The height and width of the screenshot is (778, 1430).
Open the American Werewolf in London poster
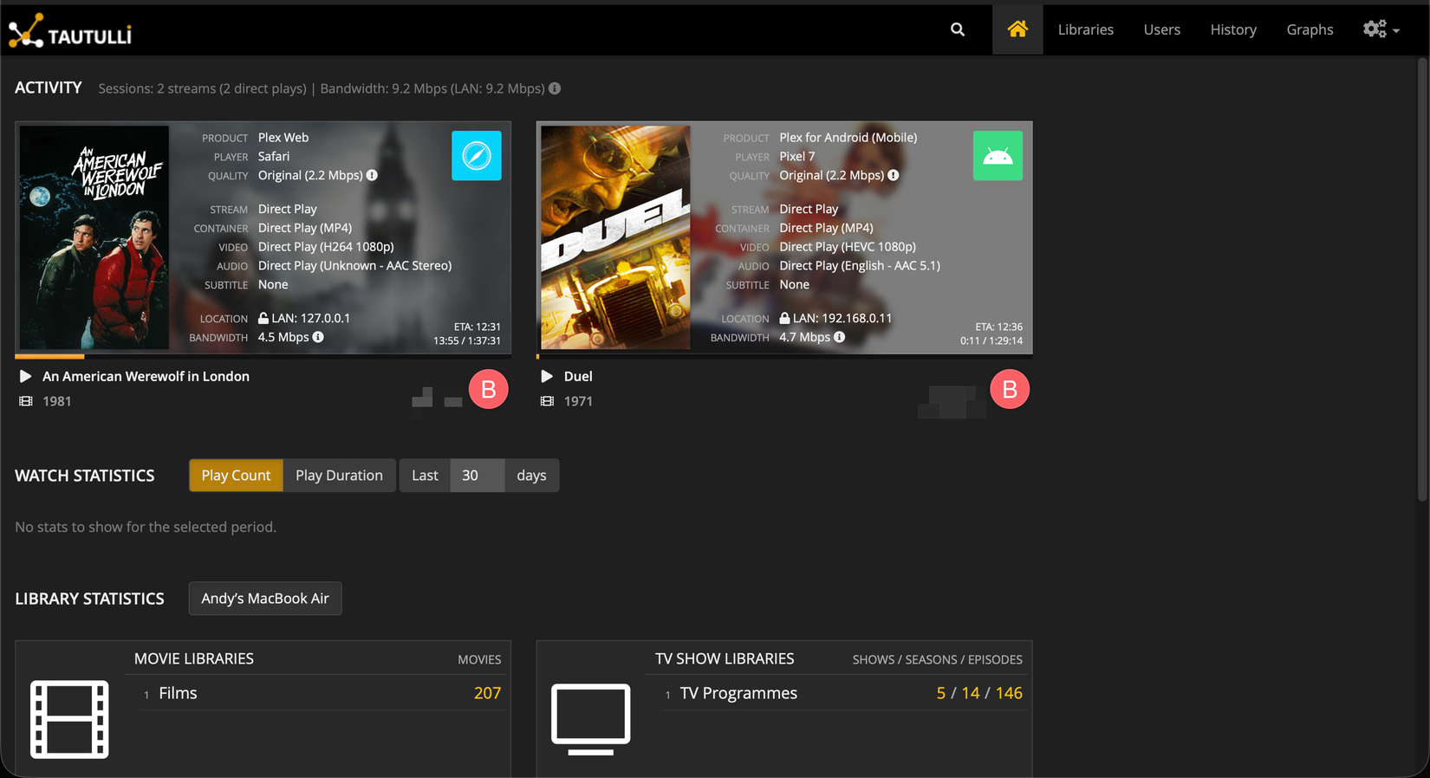click(x=94, y=237)
